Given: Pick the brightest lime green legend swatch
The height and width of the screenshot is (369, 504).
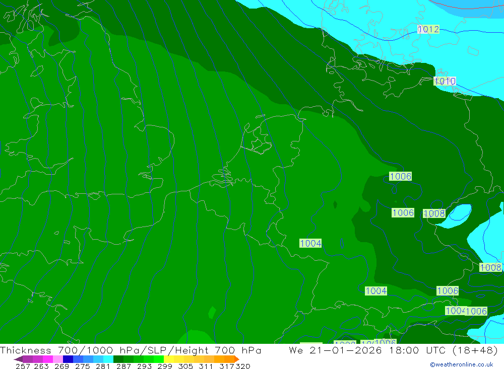Looking at the screenshot, I should pyautogui.click(x=159, y=359).
